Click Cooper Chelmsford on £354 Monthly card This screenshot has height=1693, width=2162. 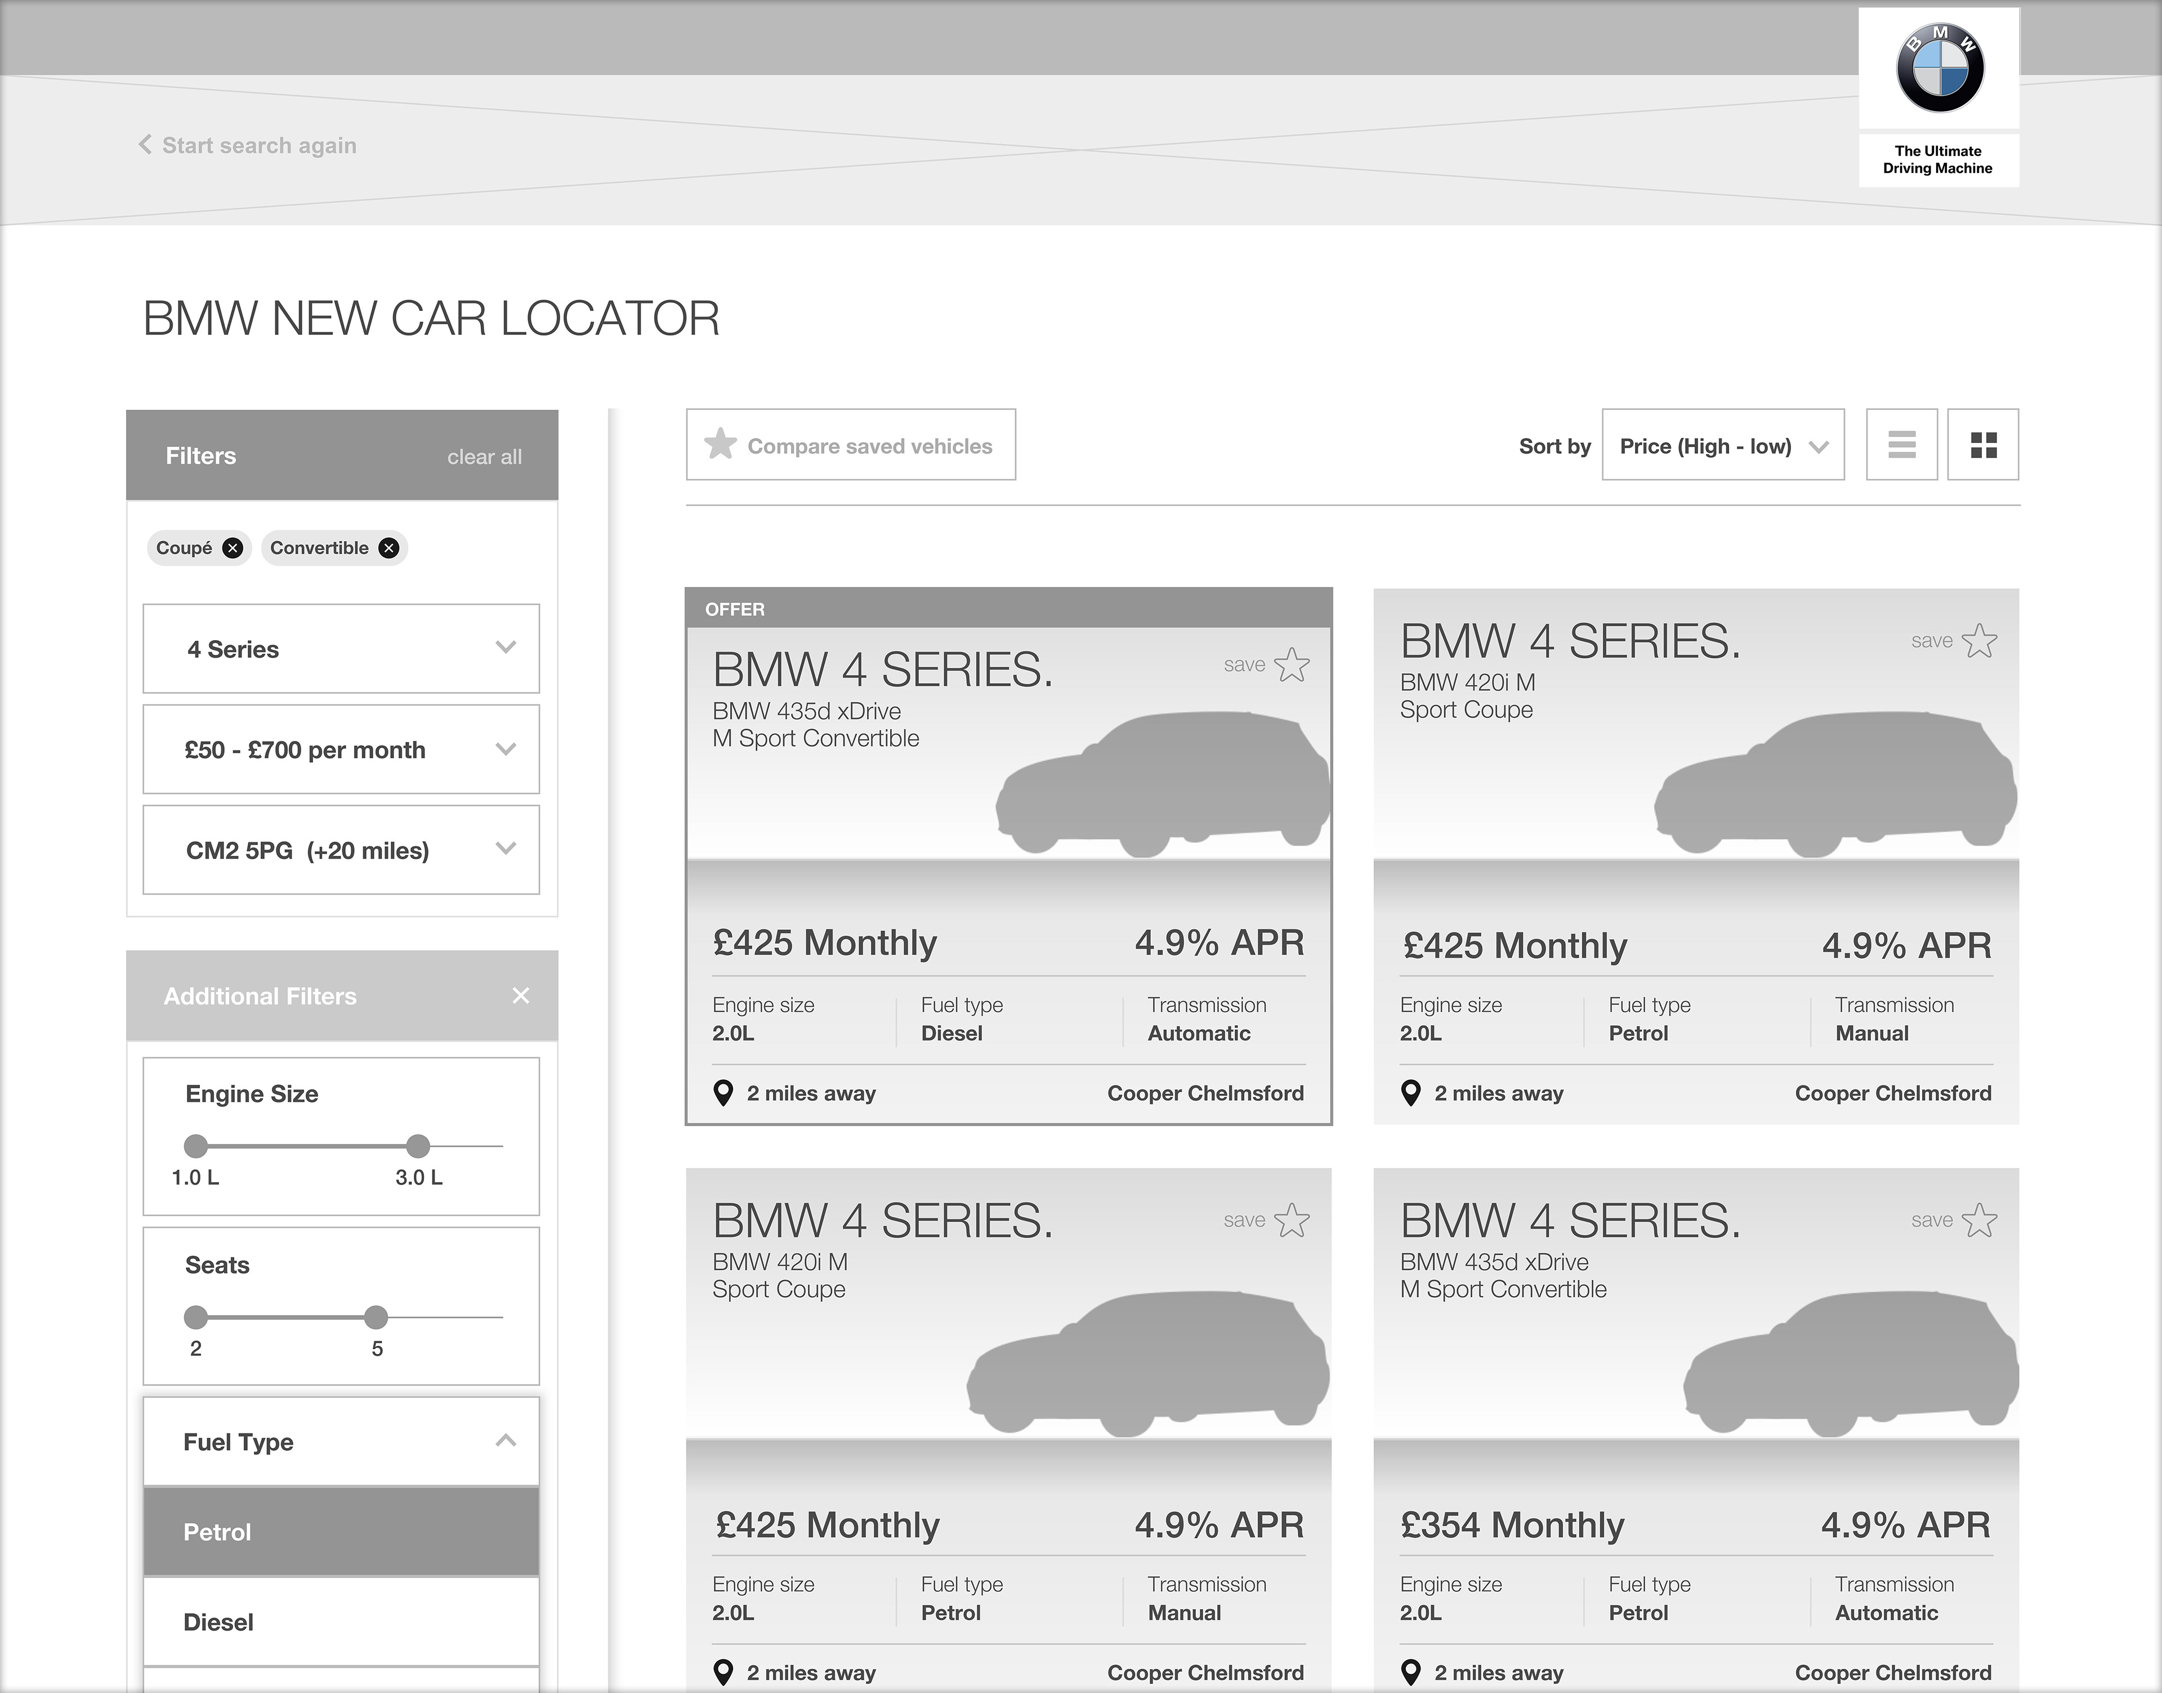click(x=1892, y=1673)
